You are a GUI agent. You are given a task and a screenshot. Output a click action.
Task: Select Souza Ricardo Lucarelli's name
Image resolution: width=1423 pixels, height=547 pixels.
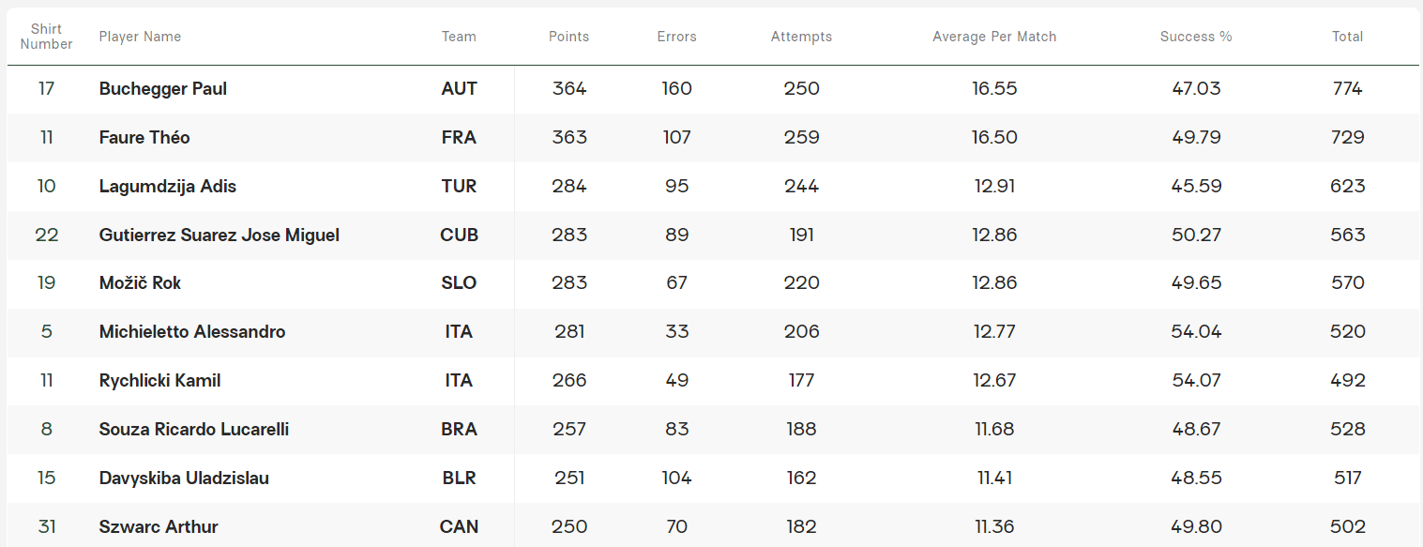click(x=194, y=430)
